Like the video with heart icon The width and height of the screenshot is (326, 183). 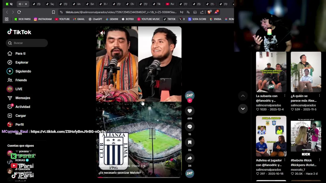coord(189,111)
